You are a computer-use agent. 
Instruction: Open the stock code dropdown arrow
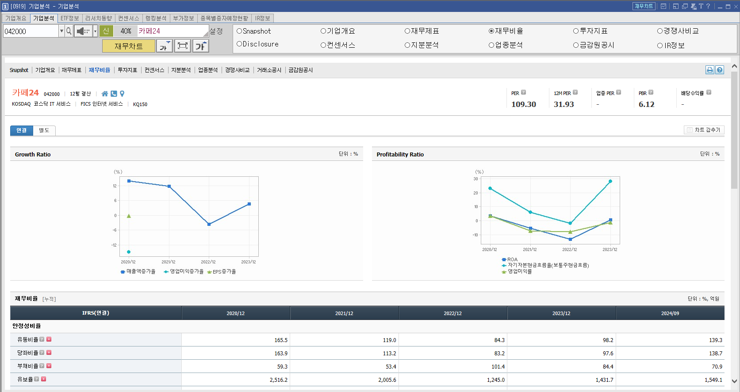click(61, 31)
